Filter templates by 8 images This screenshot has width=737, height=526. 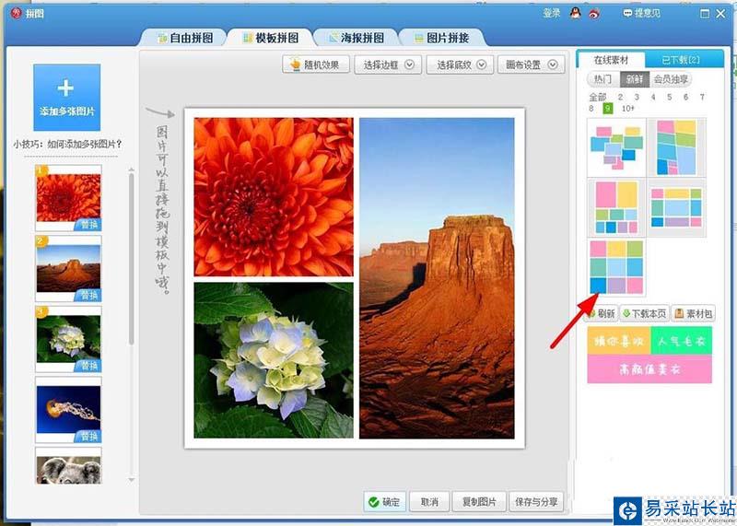pyautogui.click(x=591, y=109)
